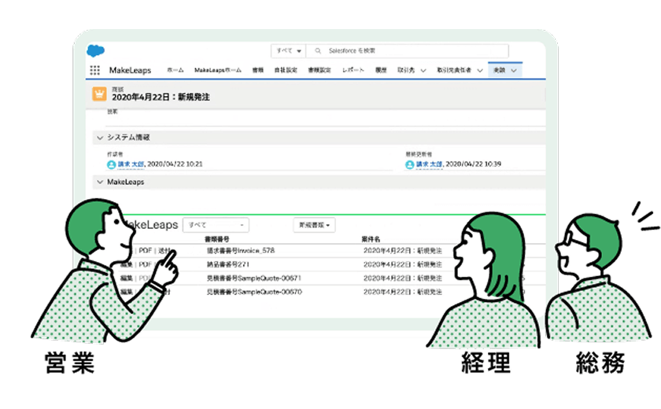Viewport: 661px width, 409px height.
Task: Click the 案件名 cell in Invoice_578 row
Action: (x=403, y=251)
